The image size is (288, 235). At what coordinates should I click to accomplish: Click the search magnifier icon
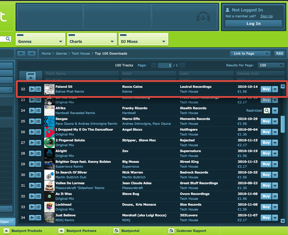click(x=8, y=39)
